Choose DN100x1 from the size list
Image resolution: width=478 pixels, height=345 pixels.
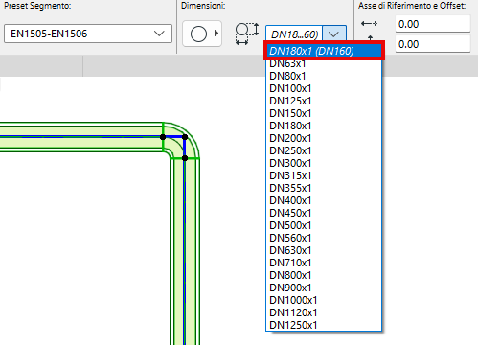point(290,88)
